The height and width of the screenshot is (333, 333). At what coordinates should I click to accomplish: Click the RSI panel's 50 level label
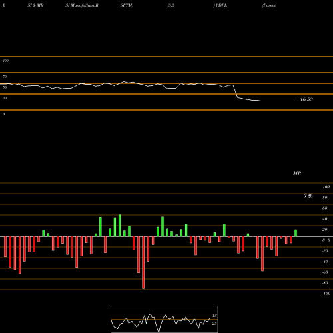[5, 87]
